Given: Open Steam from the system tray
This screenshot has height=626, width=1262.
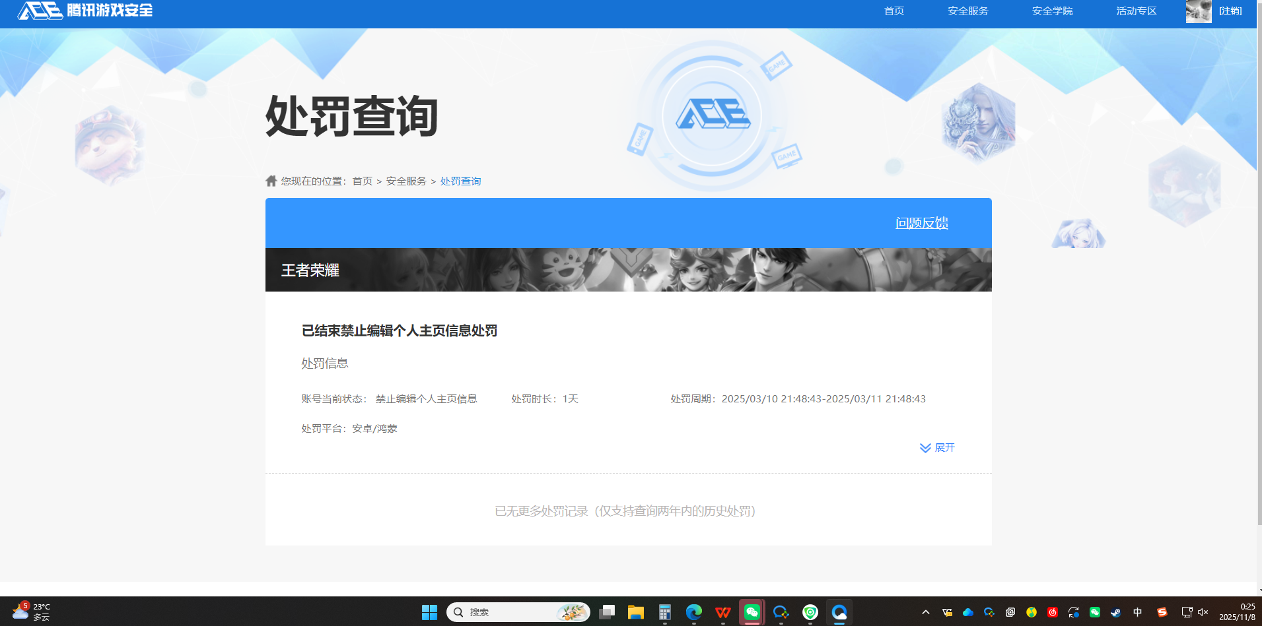Looking at the screenshot, I should click(x=1116, y=612).
